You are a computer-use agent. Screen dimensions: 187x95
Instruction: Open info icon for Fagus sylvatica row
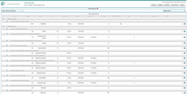pos(184,68)
